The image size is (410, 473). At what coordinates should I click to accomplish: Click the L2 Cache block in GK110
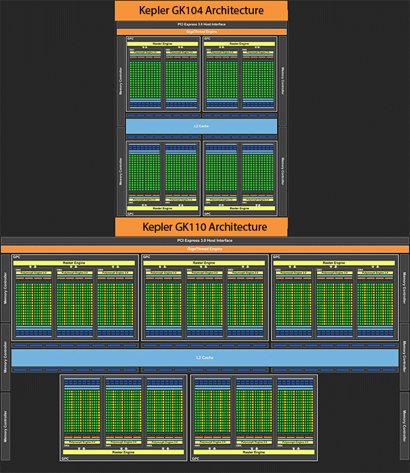(205, 358)
